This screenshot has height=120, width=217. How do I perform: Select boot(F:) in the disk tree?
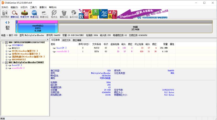coord(17,65)
